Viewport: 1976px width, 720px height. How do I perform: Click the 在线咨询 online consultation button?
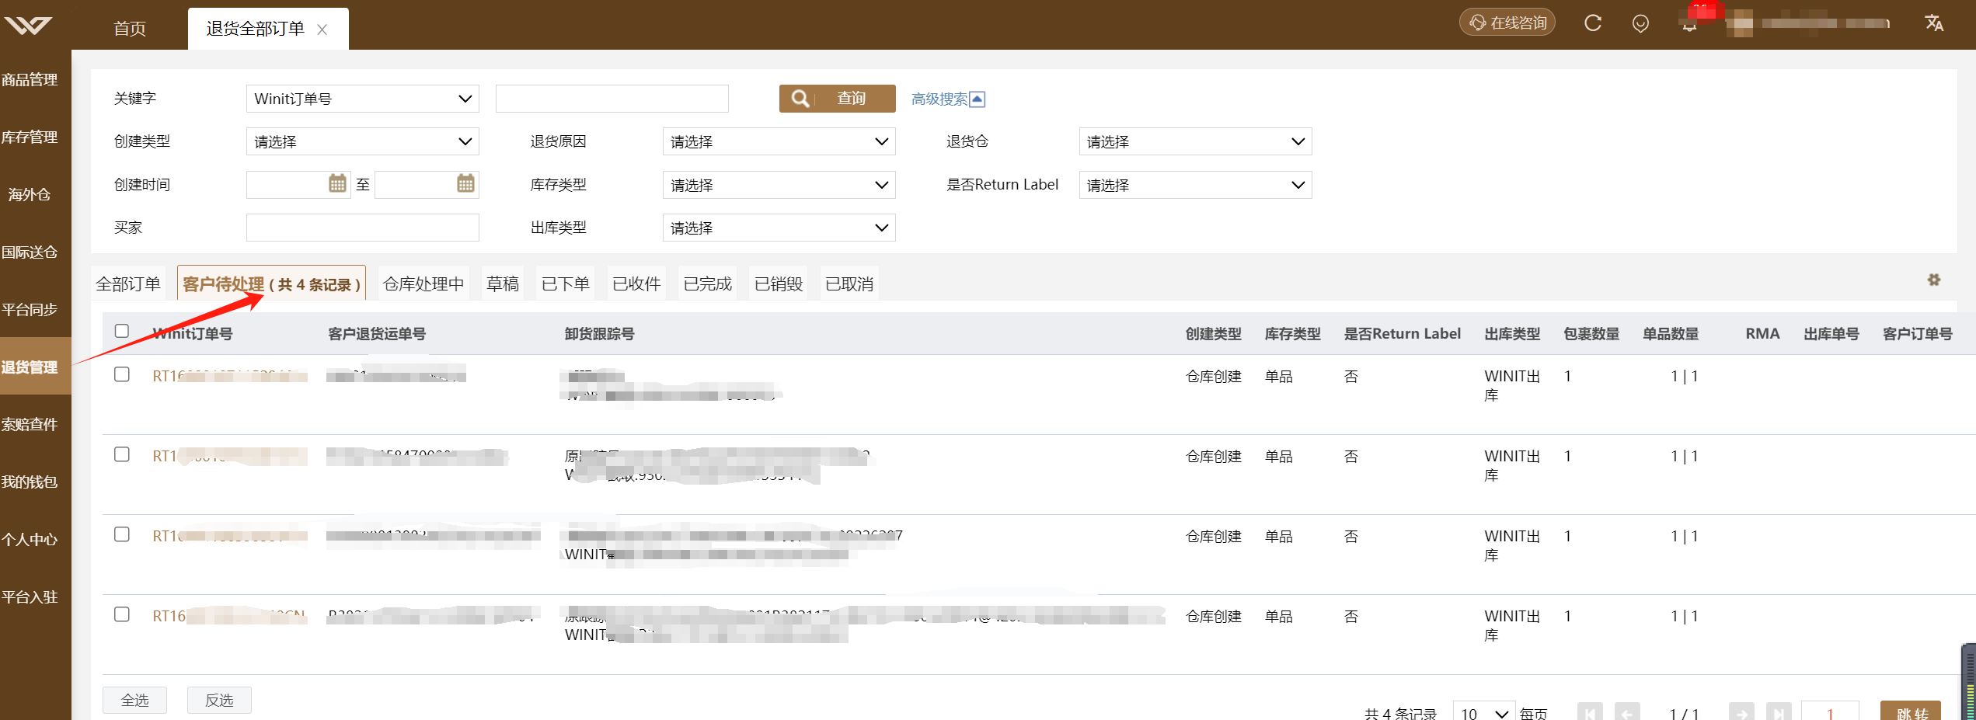pyautogui.click(x=1507, y=23)
